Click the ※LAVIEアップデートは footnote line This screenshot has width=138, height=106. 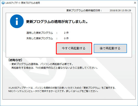pos(62,88)
